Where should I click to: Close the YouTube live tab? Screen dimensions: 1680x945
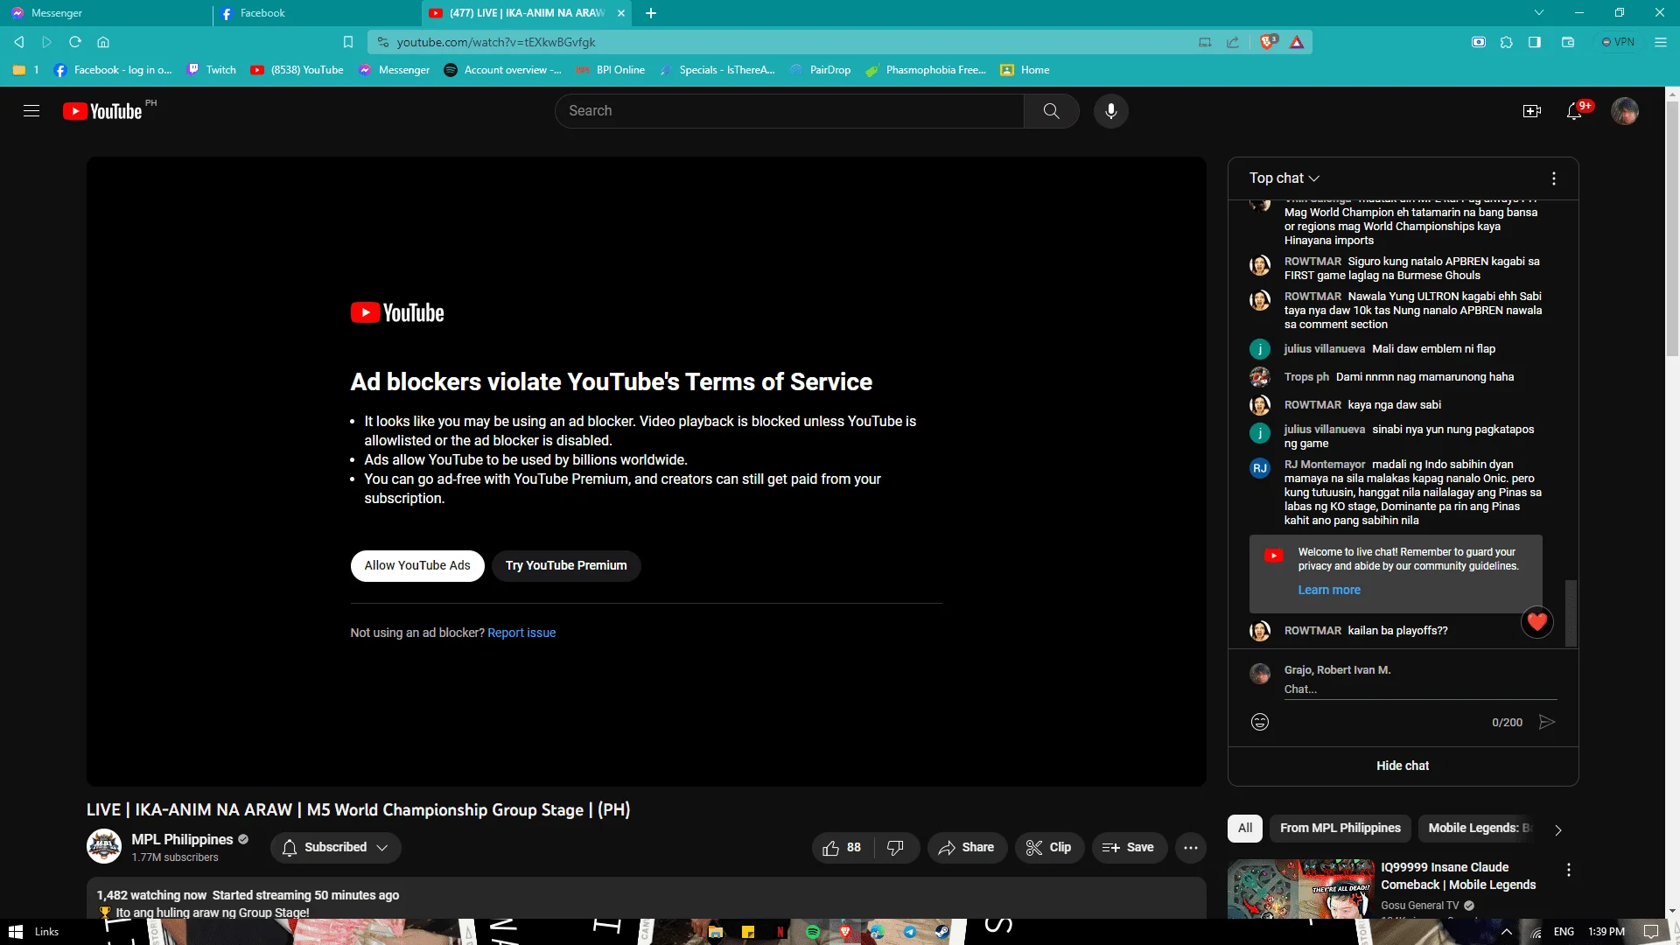click(621, 13)
